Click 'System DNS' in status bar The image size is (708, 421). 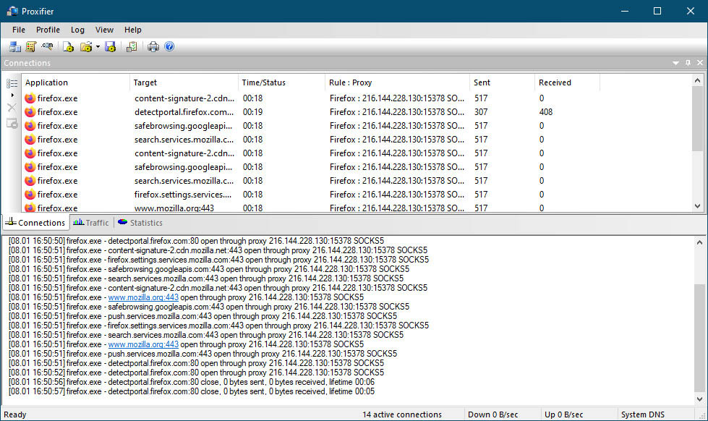point(642,414)
